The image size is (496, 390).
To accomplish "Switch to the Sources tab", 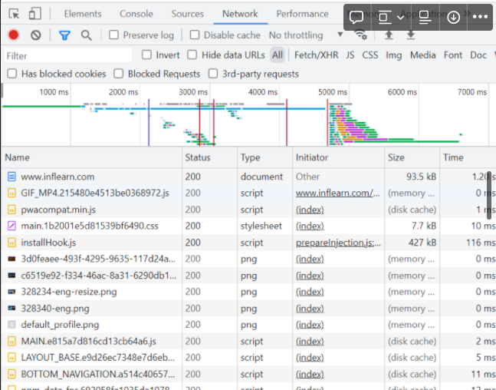I will [188, 14].
